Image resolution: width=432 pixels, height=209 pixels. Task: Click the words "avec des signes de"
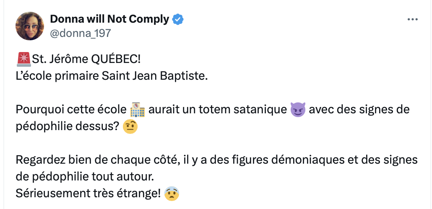tap(359, 110)
